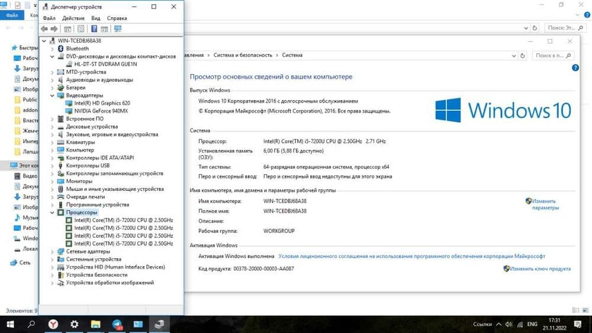Image resolution: width=592 pixels, height=333 pixels.
Task: Click the blue Help icon in Device Manager toolbar
Action: coord(94,28)
